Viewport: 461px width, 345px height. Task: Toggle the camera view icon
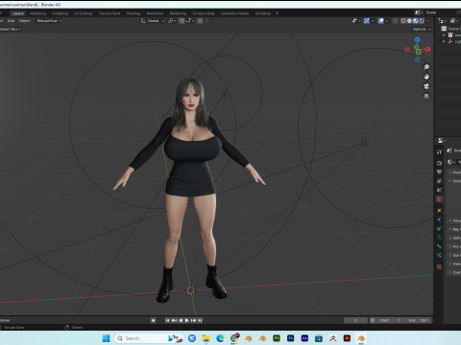pos(426,86)
